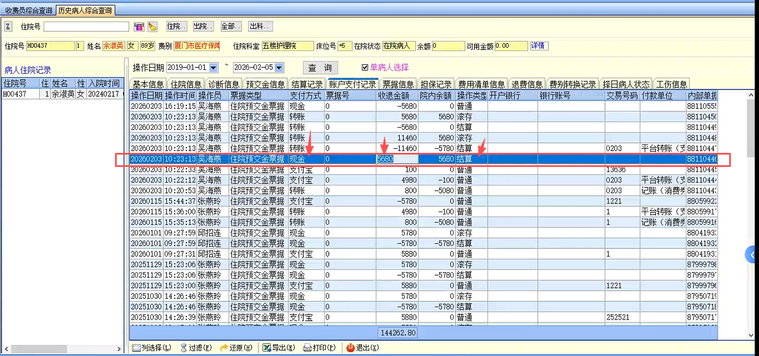This screenshot has height=356, width=759.
Task: Open the 票据信息 tab
Action: click(x=398, y=84)
